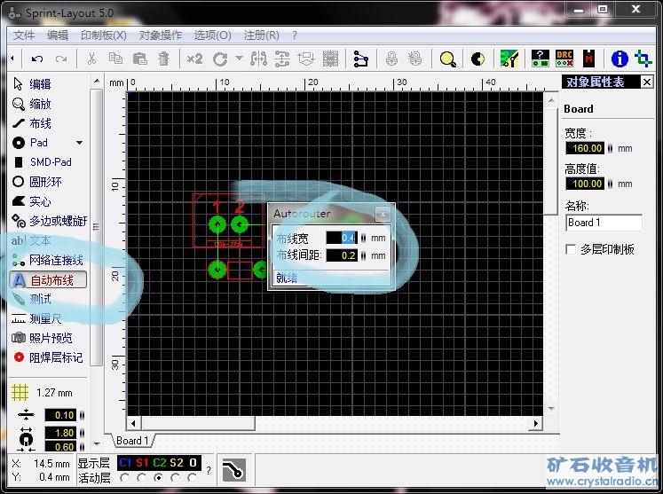Image resolution: width=663 pixels, height=494 pixels.
Task: Select the 测试 test tool
Action: [x=32, y=299]
